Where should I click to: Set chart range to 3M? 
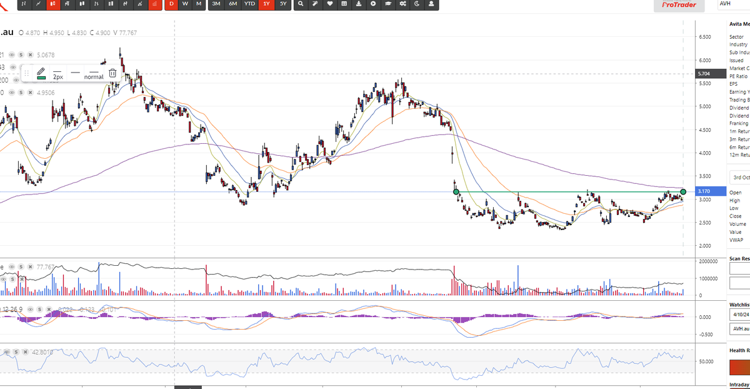[216, 4]
